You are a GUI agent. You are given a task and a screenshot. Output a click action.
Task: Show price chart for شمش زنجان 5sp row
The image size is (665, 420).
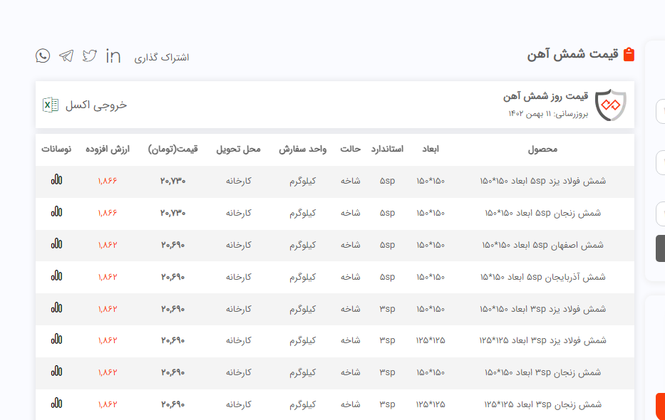point(56,212)
